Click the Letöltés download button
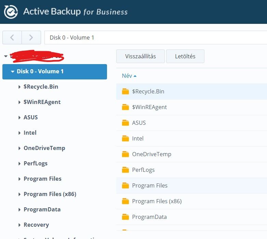 point(185,56)
